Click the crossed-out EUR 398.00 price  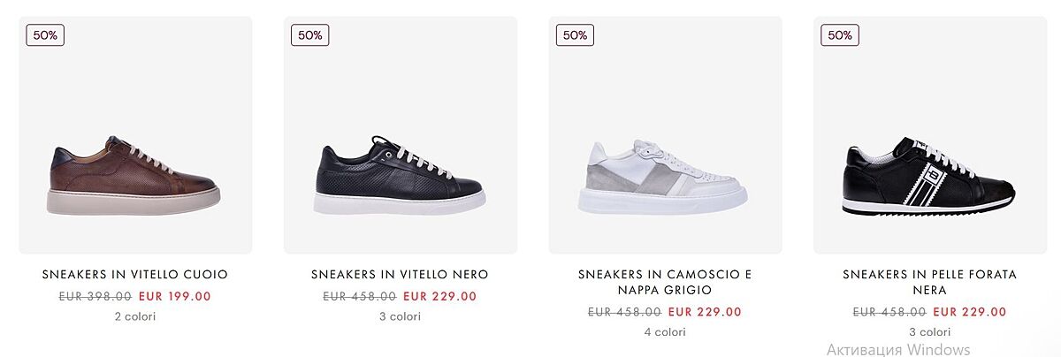pos(95,297)
